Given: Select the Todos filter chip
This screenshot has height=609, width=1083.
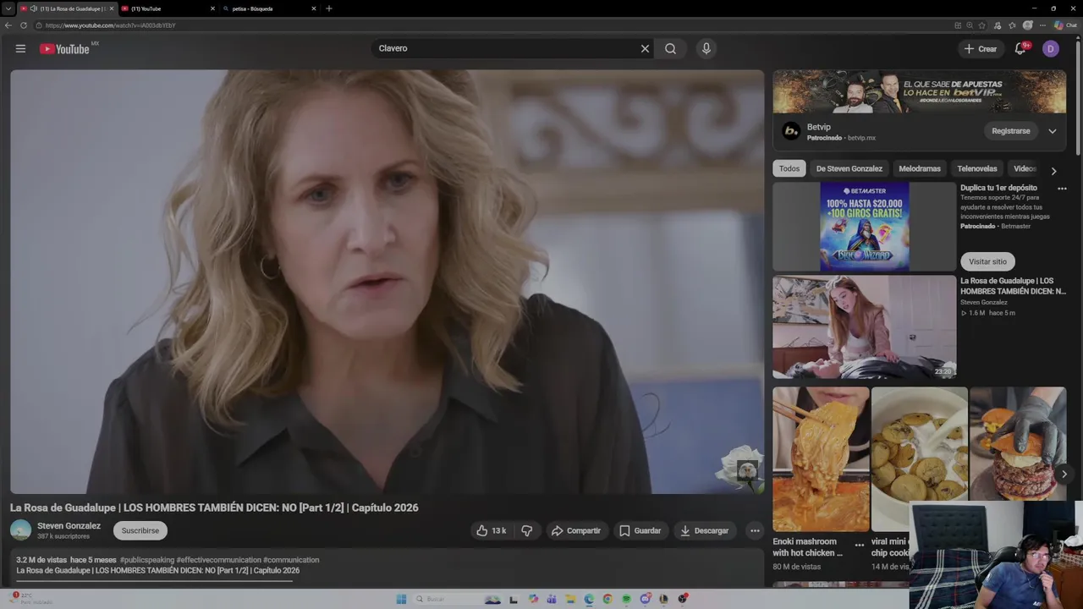Looking at the screenshot, I should pyautogui.click(x=789, y=168).
